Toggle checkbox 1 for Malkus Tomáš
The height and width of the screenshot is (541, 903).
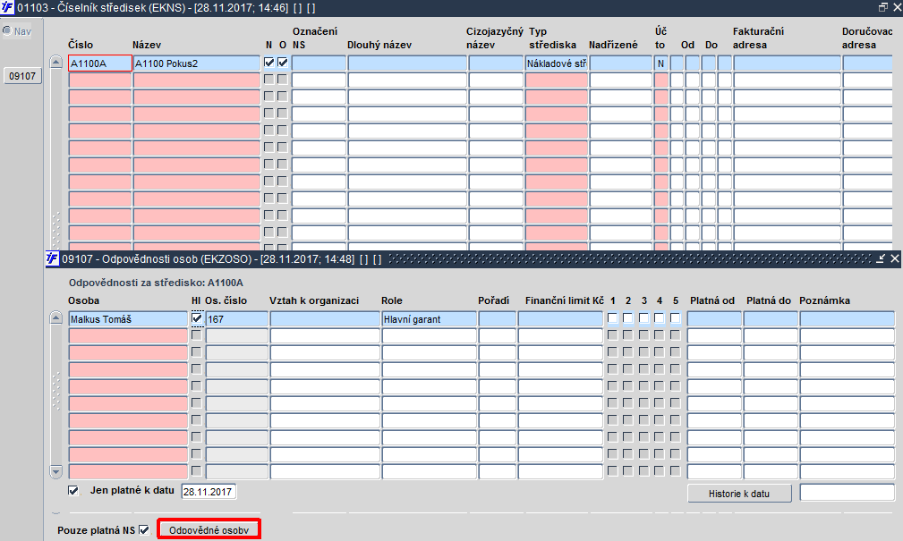click(613, 318)
